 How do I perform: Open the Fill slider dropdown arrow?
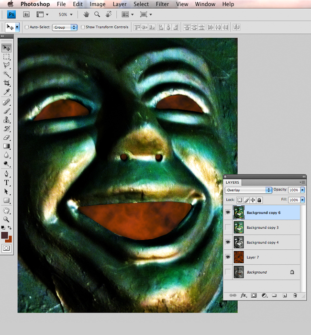pos(302,200)
